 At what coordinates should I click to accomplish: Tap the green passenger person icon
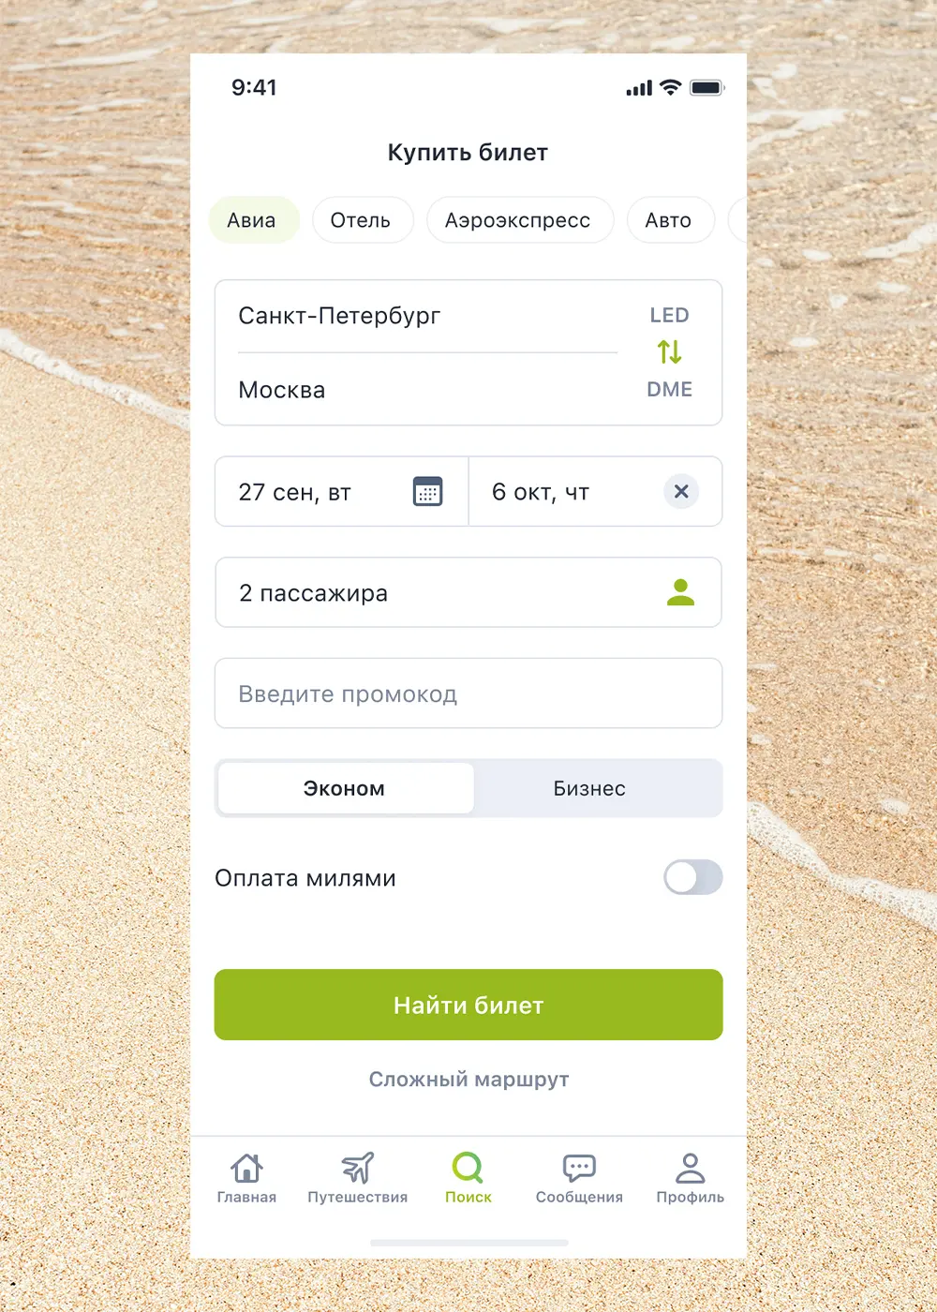680,592
